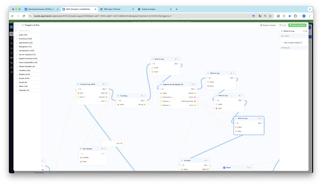Image resolution: width=322 pixels, height=185 pixels.
Task: Open the gear settings icon in left sidebar
Action: (12, 72)
